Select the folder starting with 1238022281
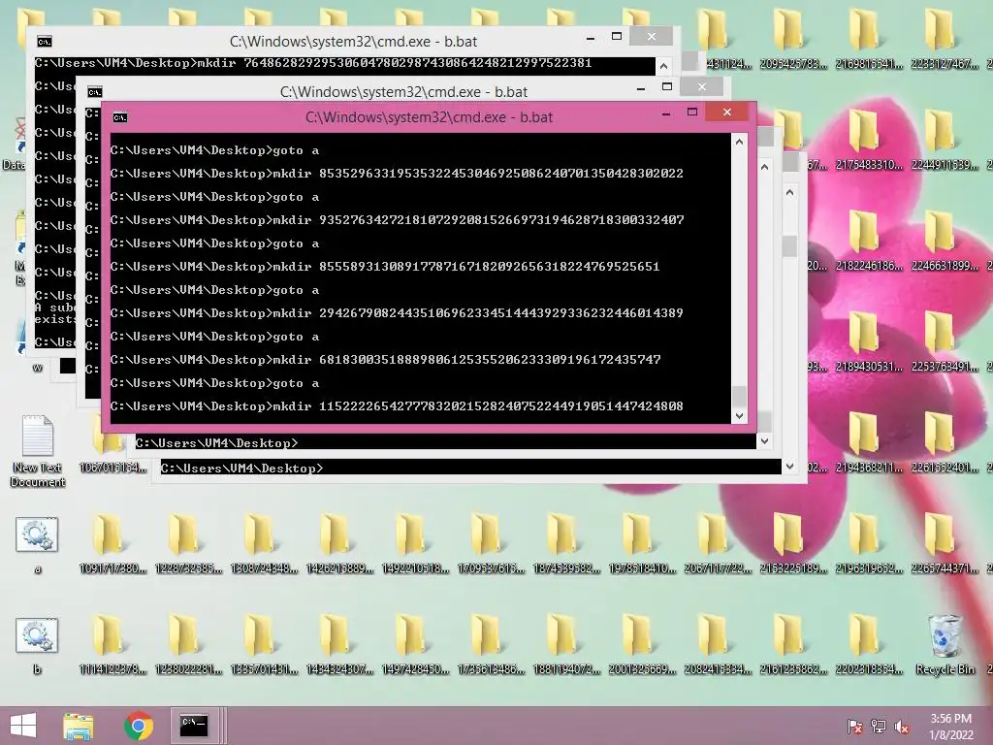This screenshot has width=993, height=745. tap(188, 645)
